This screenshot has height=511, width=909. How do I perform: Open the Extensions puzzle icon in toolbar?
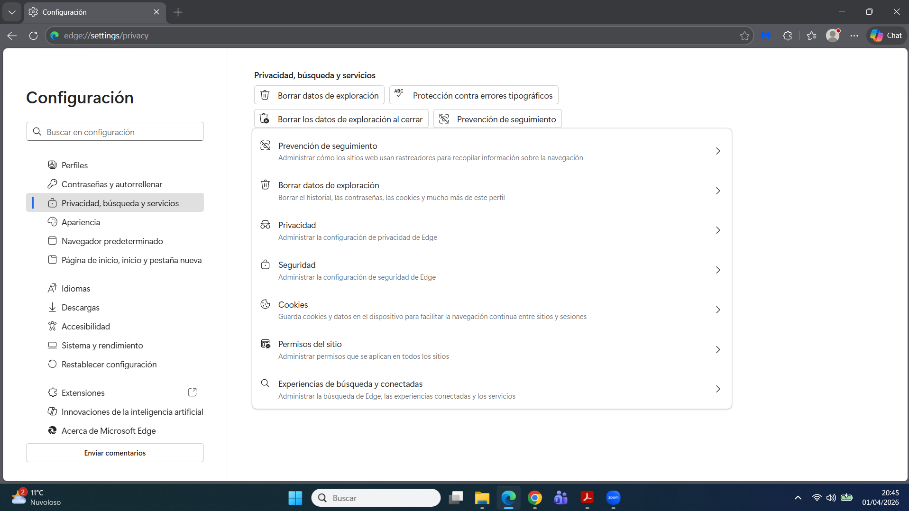(788, 36)
